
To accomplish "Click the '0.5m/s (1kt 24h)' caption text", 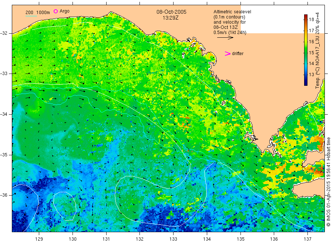I will tap(230, 33).
